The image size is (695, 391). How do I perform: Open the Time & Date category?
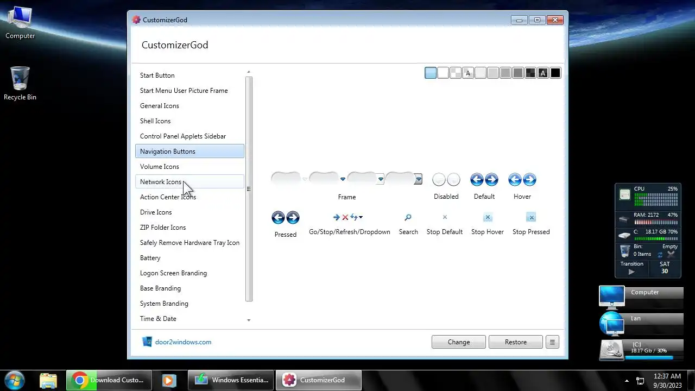point(189,319)
